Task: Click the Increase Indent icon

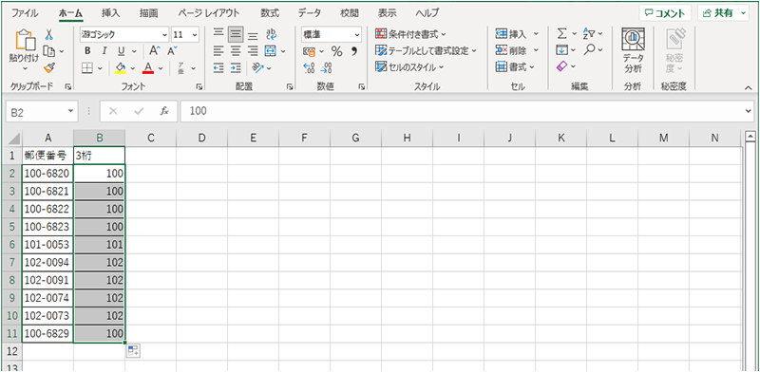Action: coord(236,67)
